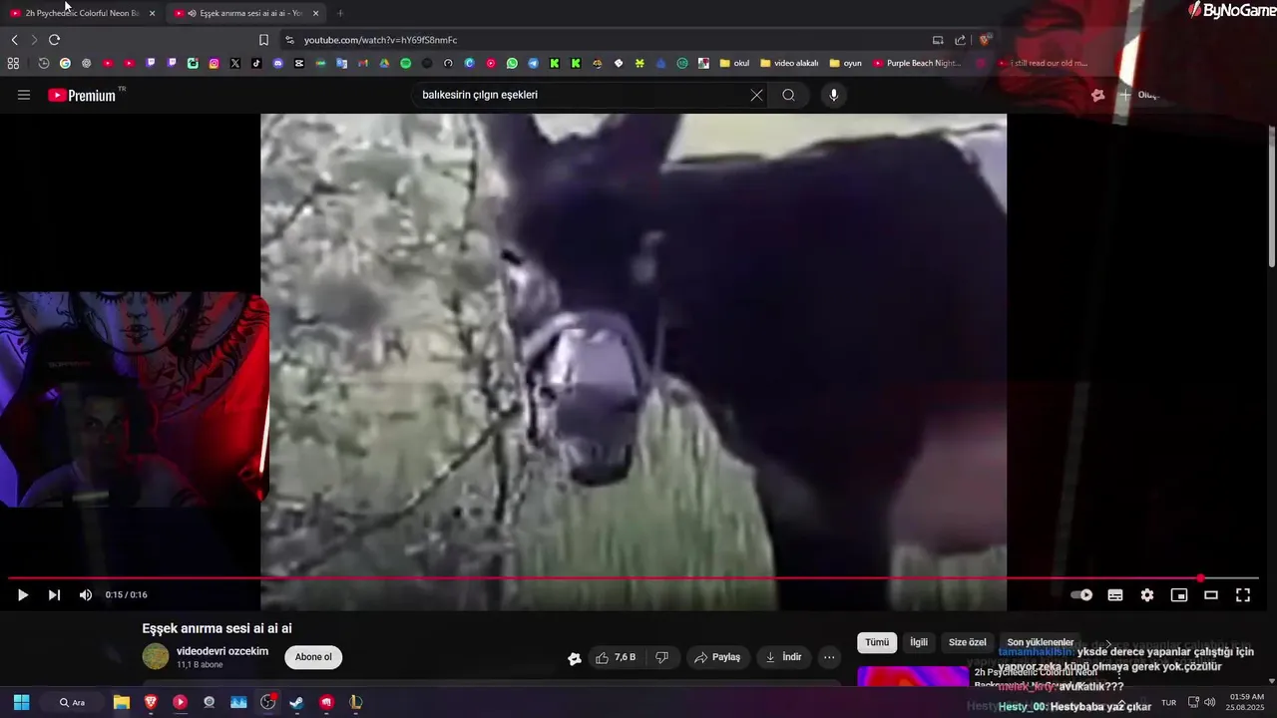Open the Telegram bookmark

click(x=534, y=63)
